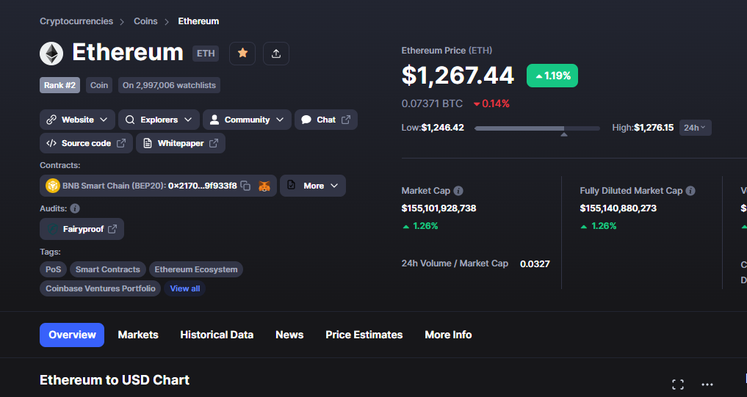747x397 pixels.
Task: Open chart more options ellipsis
Action: click(x=707, y=384)
